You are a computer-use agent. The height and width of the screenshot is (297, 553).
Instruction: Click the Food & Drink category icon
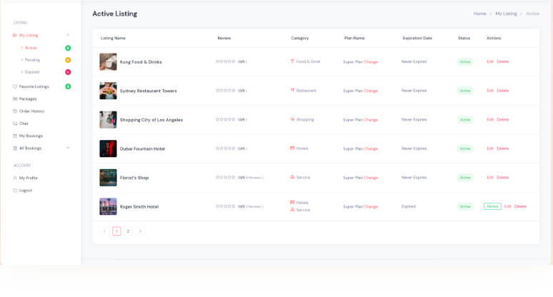292,61
